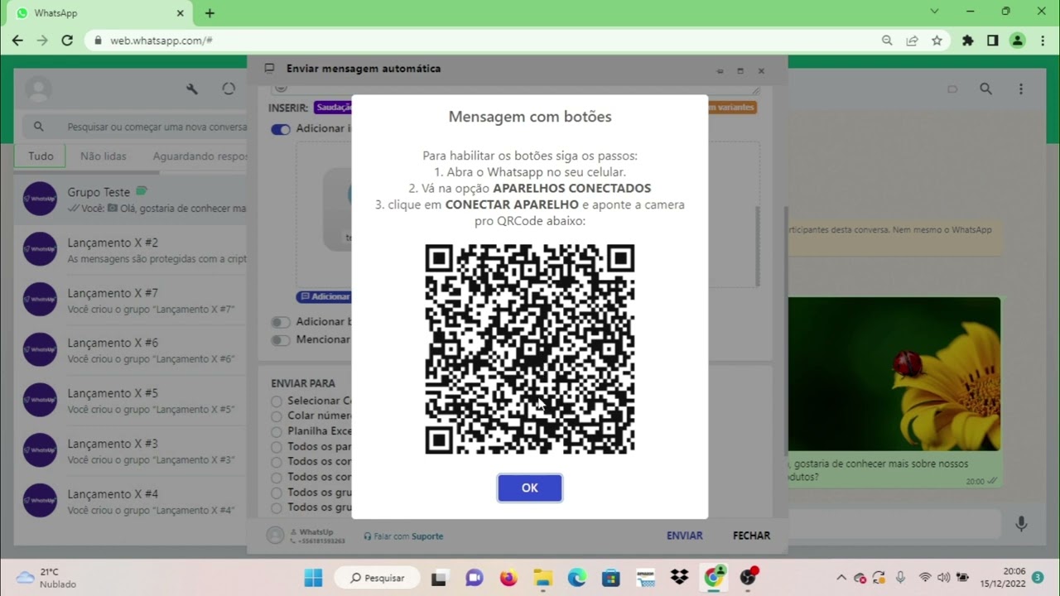
Task: Switch to the 'Não lidas' filter tab
Action: (x=104, y=156)
